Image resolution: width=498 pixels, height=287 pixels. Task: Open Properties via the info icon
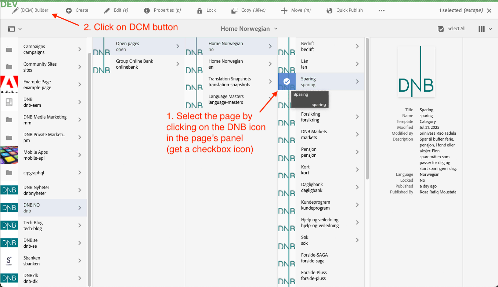coord(147,11)
